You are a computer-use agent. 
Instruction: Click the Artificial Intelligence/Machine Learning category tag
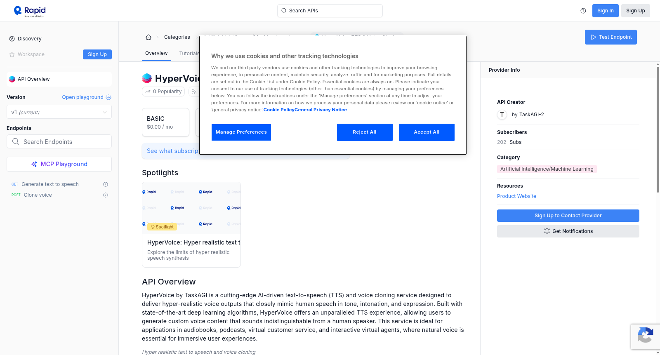click(547, 169)
